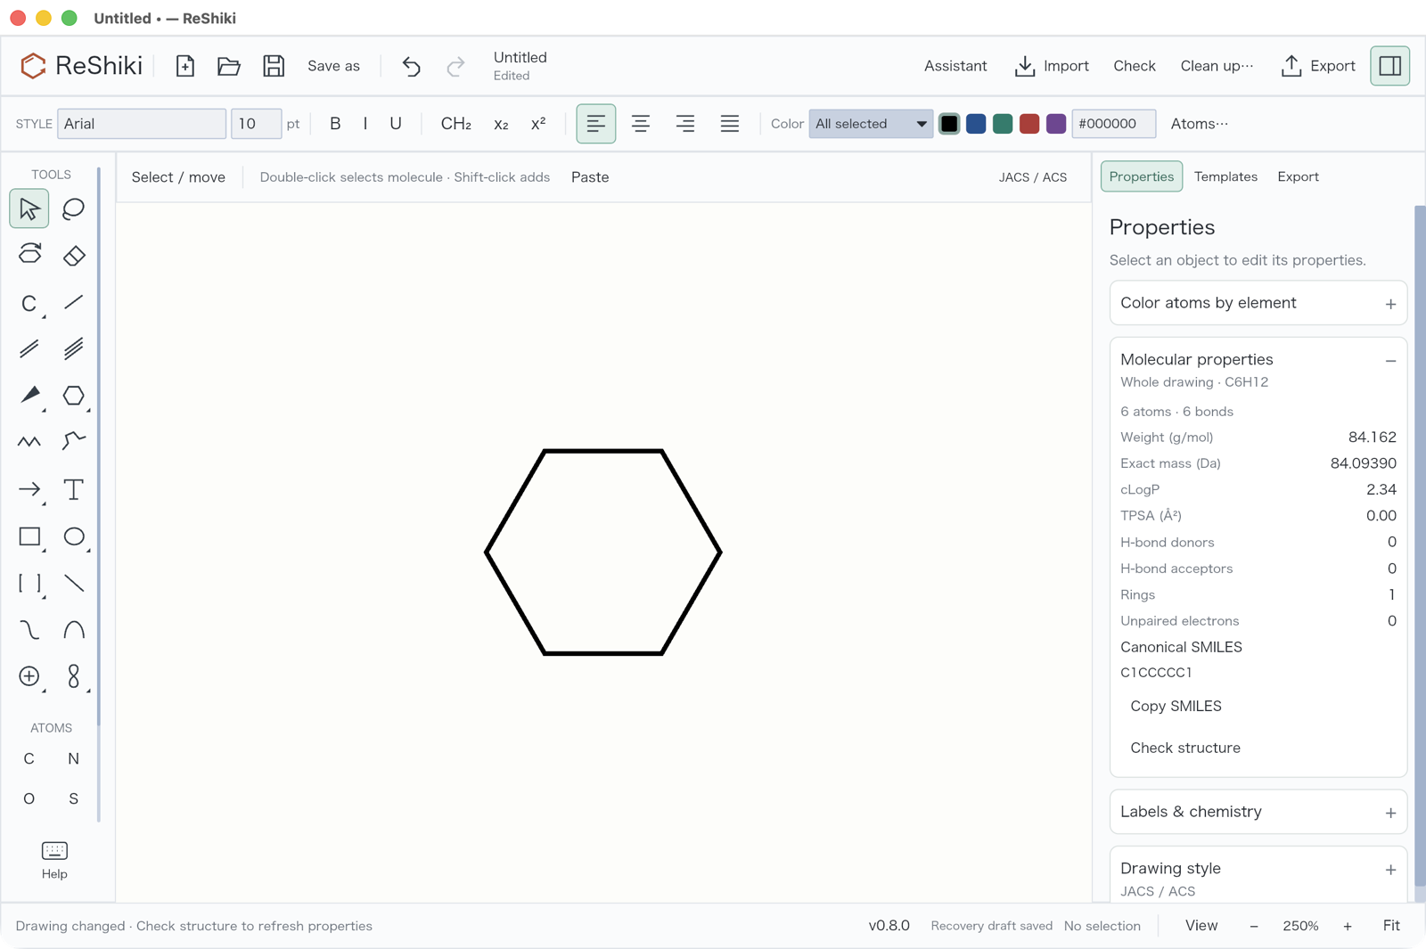Activate the rotate selection tool
The width and height of the screenshot is (1426, 949).
click(29, 256)
